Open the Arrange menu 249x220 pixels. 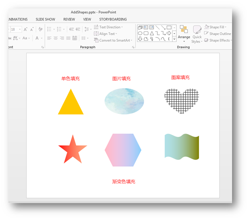point(184,34)
